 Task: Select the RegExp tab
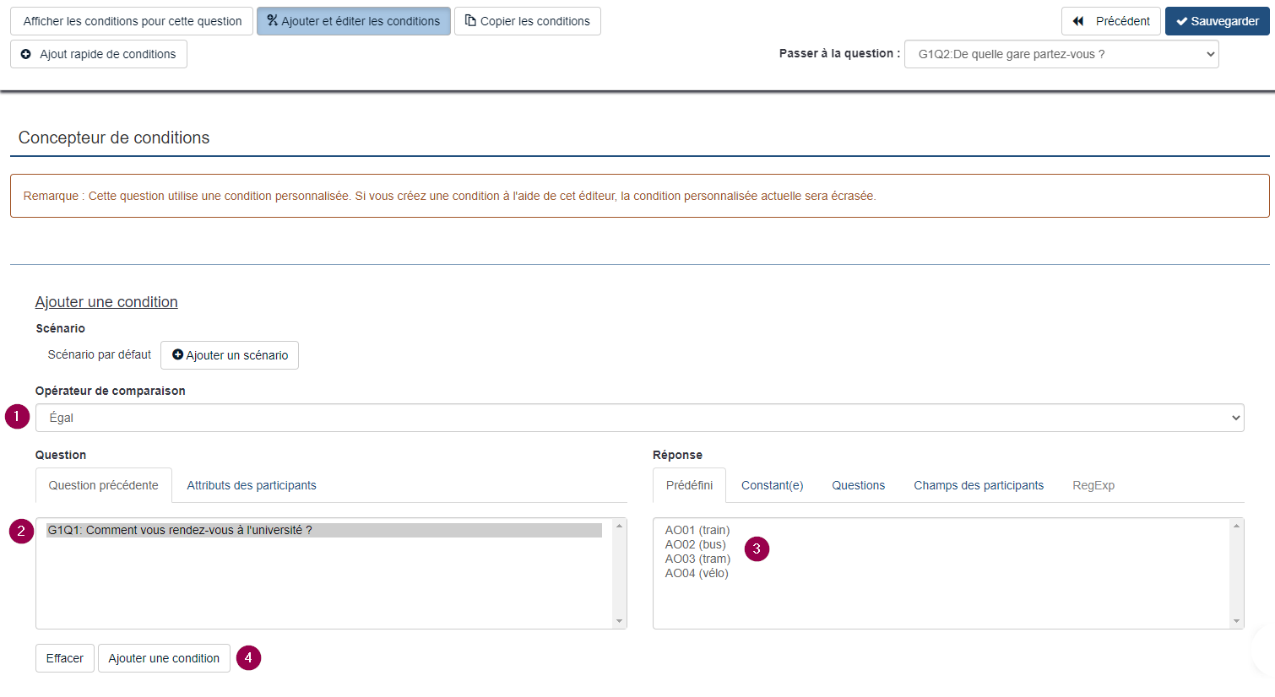pos(1093,485)
